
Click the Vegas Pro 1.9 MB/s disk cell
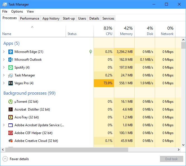[145, 83]
